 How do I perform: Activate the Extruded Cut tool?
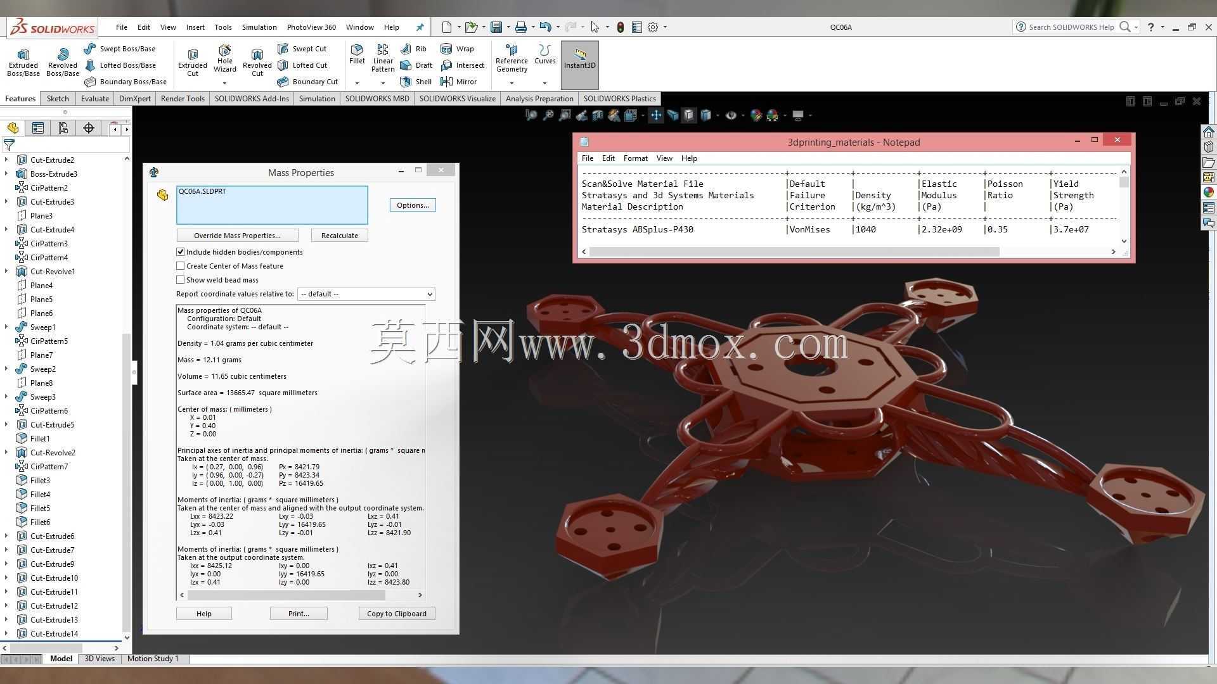pyautogui.click(x=193, y=62)
